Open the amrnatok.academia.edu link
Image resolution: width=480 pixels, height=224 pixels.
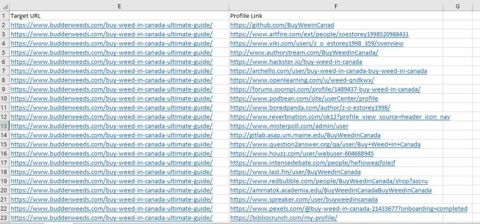point(331,190)
